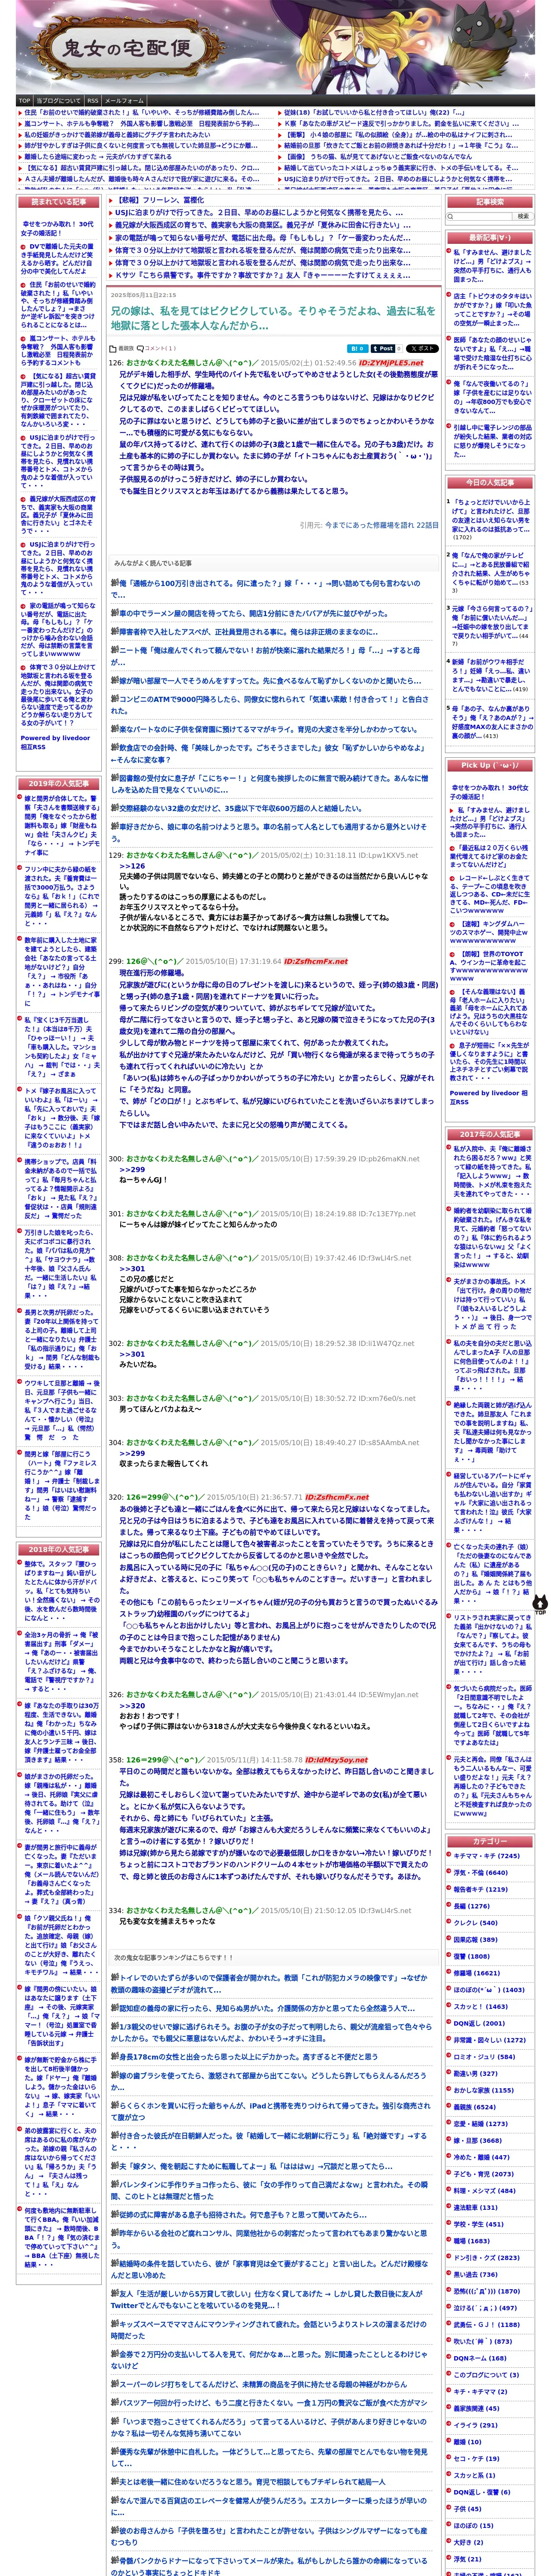The image size is (551, 2576).
Task: Click the 最新記事(∀･) sidebar header
Action: coord(490,238)
